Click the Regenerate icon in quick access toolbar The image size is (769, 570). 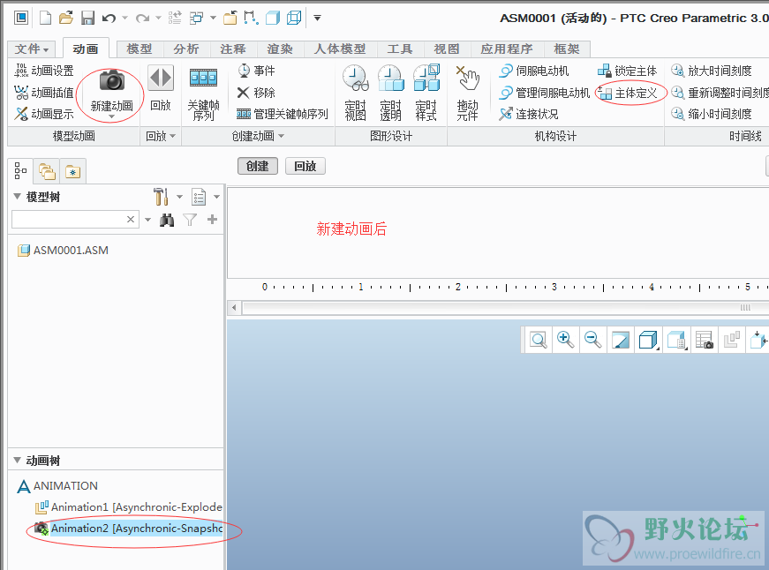click(x=175, y=19)
